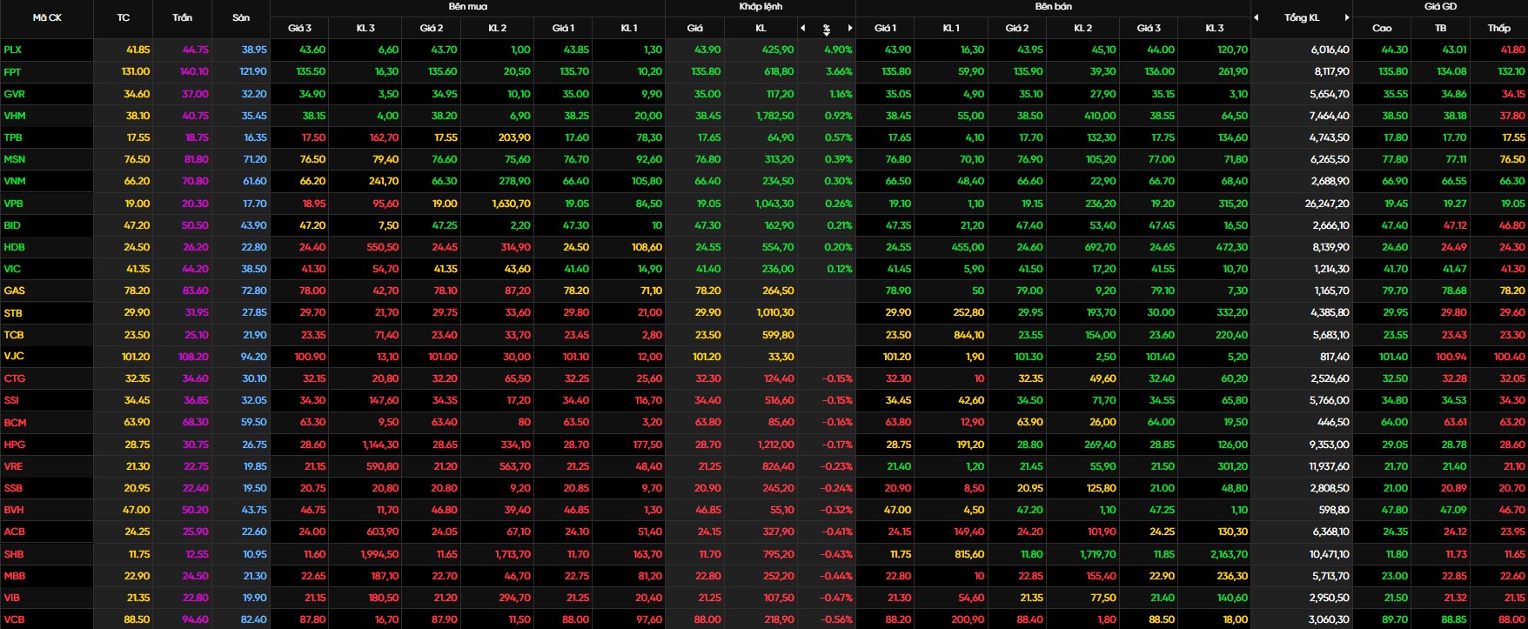Click VPB total volume 26,247,20
The width and height of the screenshot is (1528, 629).
[x=1327, y=203]
